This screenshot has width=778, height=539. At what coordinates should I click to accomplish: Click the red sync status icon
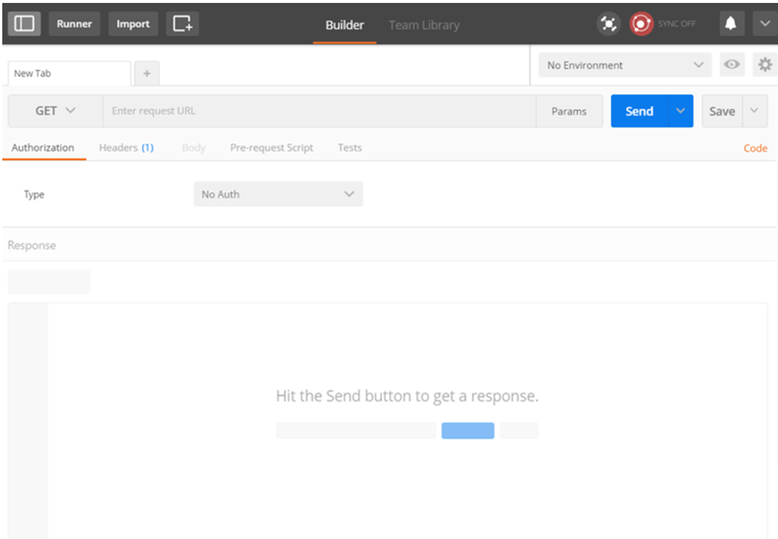click(641, 24)
